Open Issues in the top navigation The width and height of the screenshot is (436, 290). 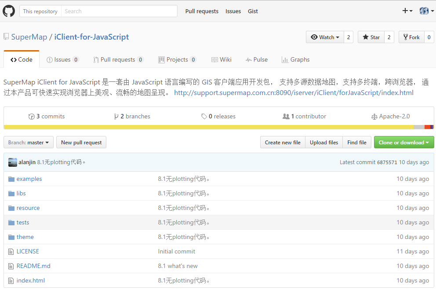(233, 11)
